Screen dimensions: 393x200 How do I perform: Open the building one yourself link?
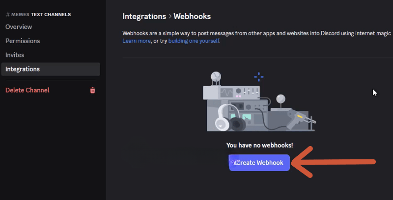pos(194,41)
